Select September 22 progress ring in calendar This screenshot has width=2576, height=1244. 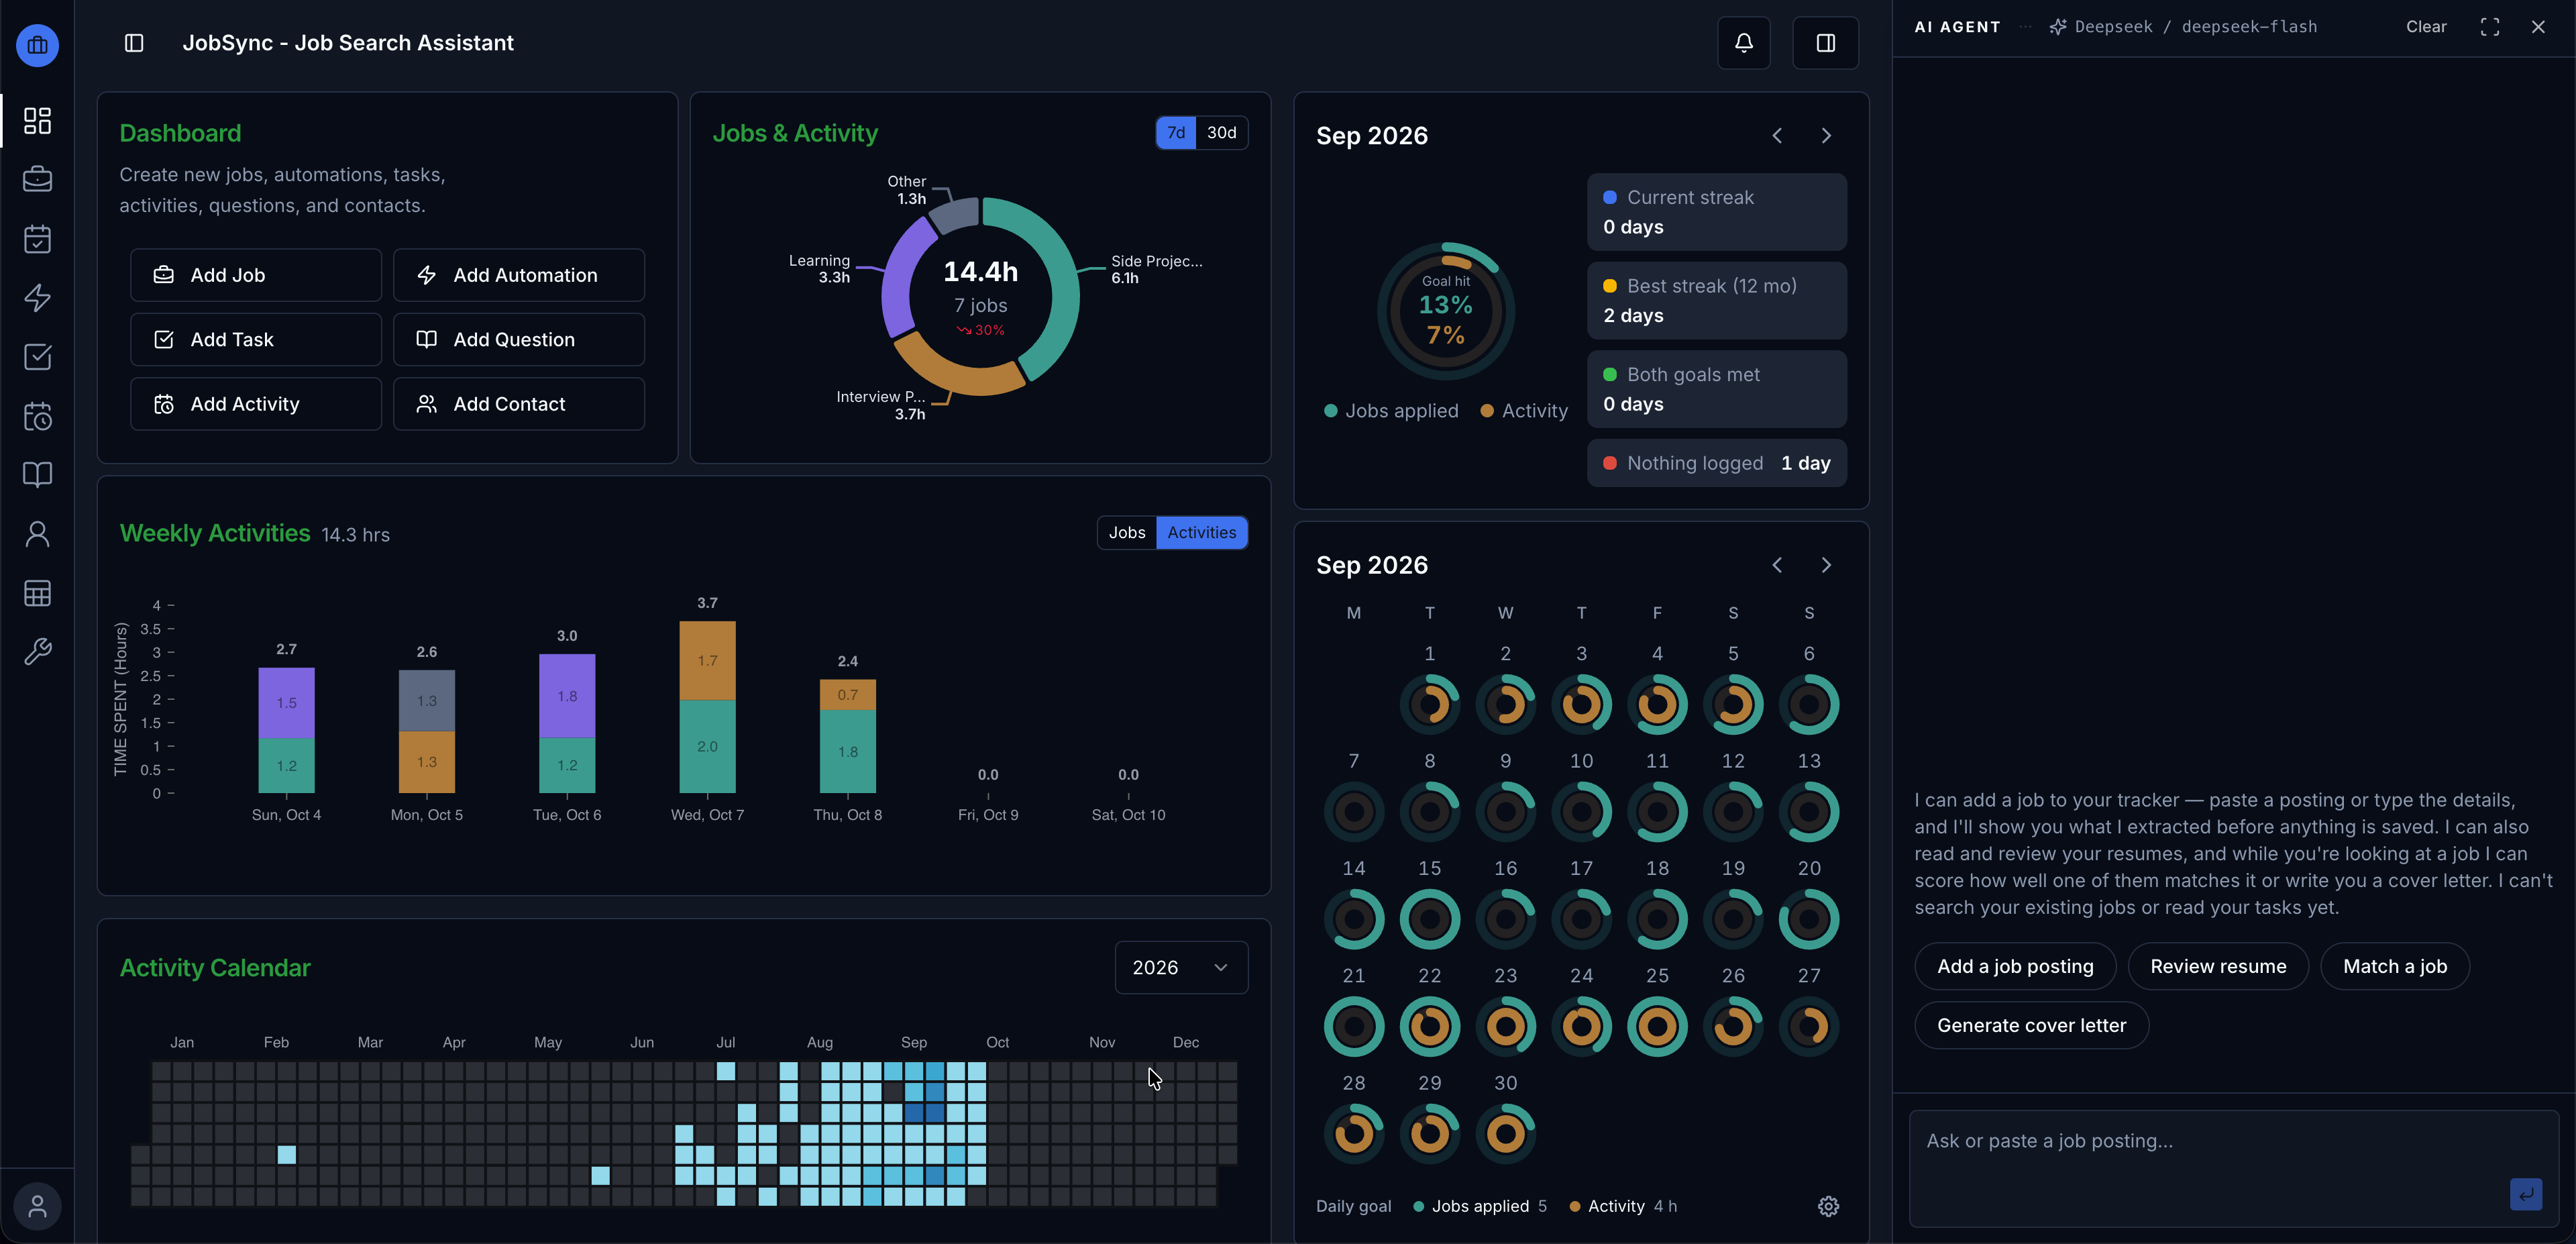1429,1026
